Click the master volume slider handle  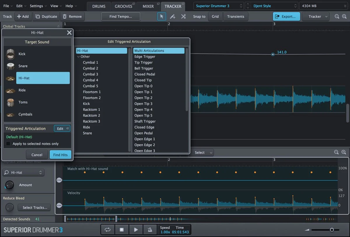point(332,230)
